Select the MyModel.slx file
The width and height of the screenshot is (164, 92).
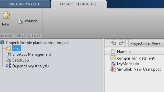[128, 64]
